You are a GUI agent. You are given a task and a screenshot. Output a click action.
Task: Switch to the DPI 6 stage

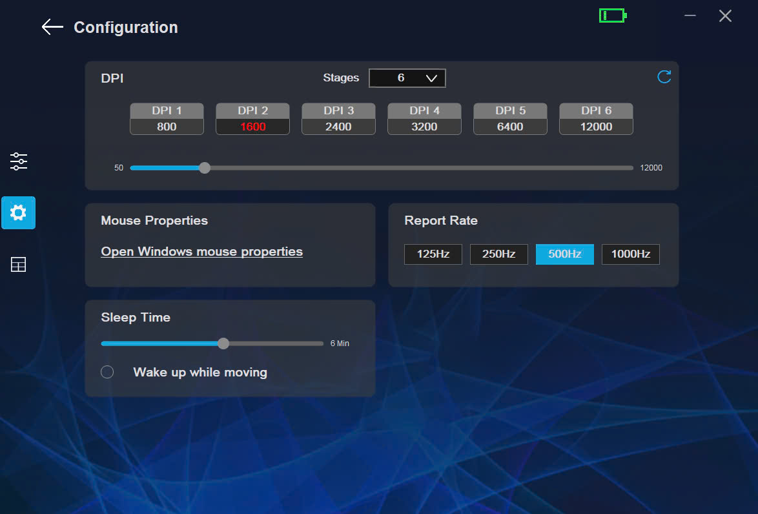click(x=596, y=111)
